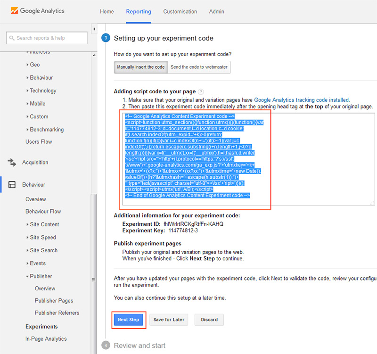Open Publisher Referrers report

coord(57,313)
